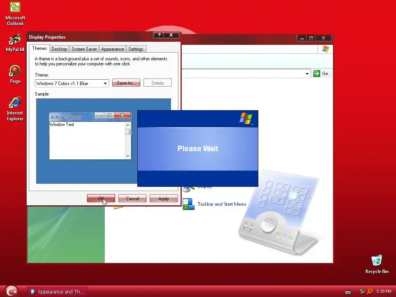Click the Appearance and Themes taskbar button
Screen dimensions: 396x297
[58, 292]
